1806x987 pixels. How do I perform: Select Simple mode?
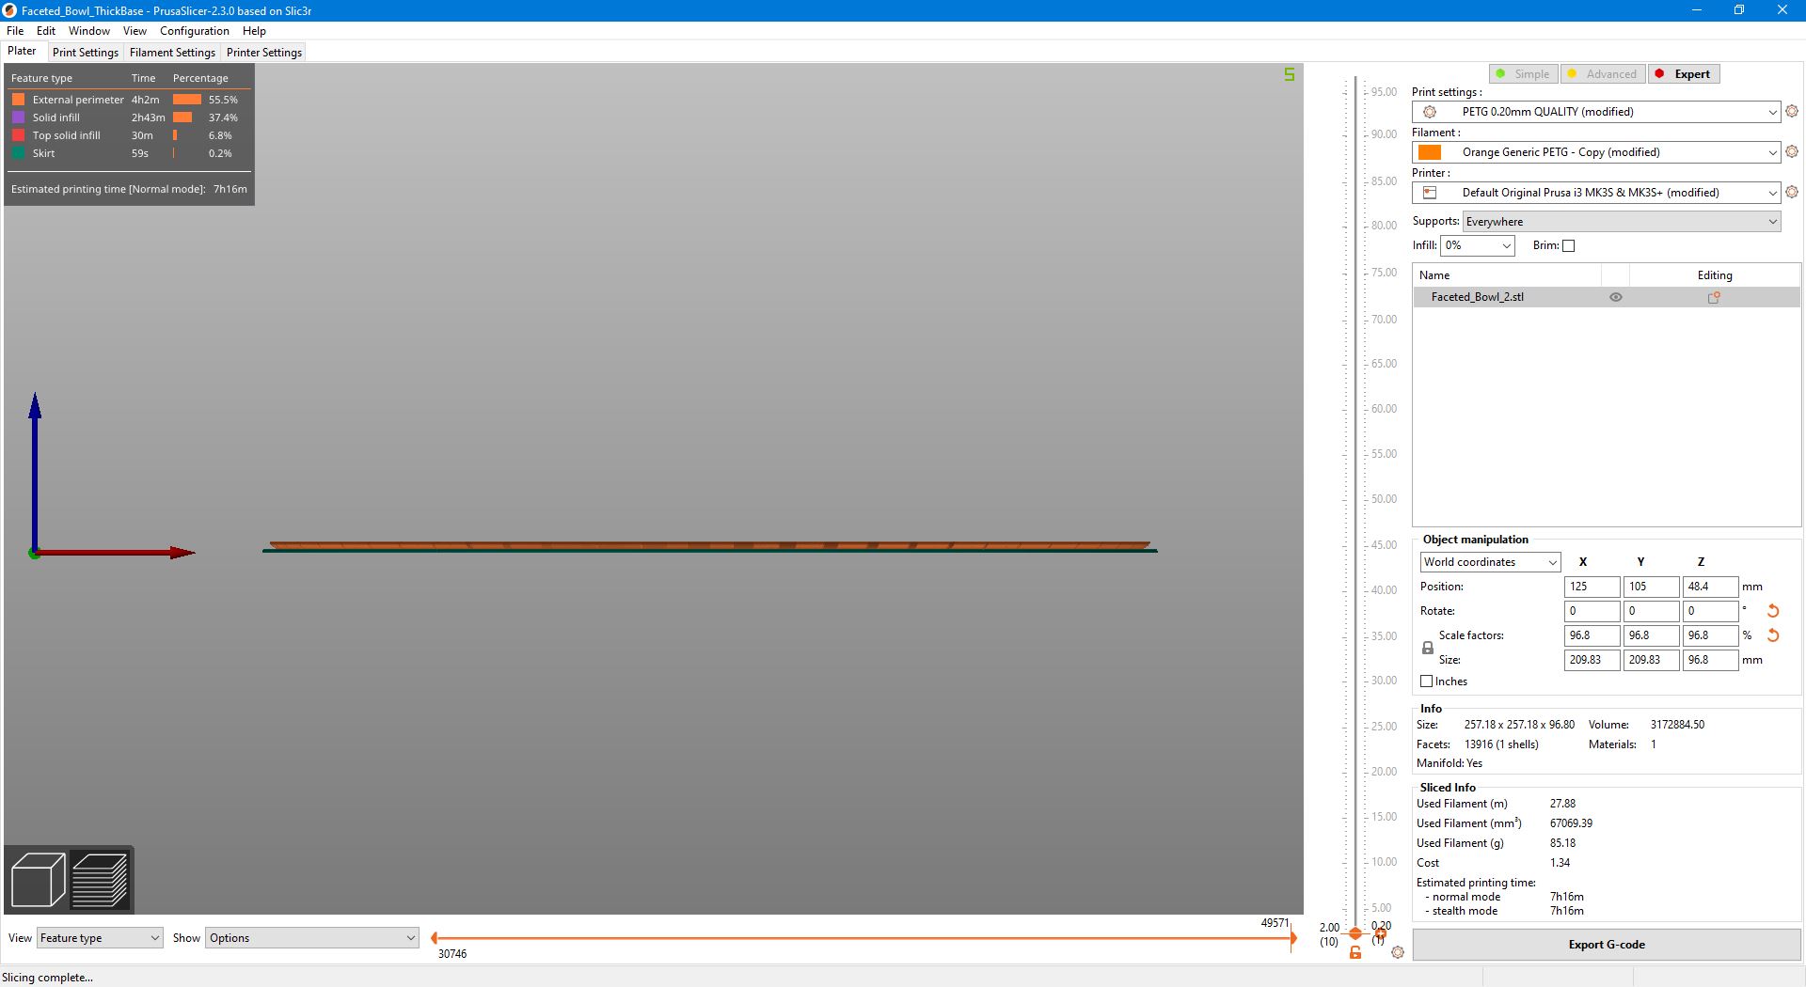point(1523,74)
